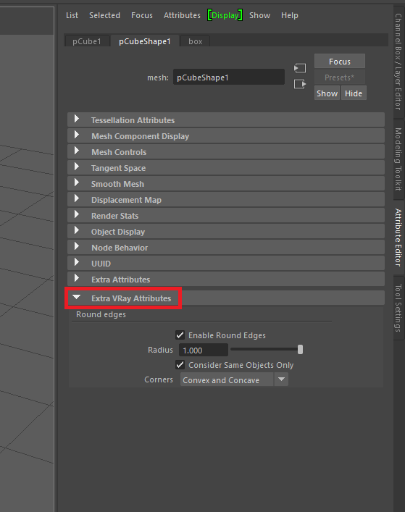This screenshot has width=405, height=512.
Task: Click the go to input connection icon
Action: [300, 68]
